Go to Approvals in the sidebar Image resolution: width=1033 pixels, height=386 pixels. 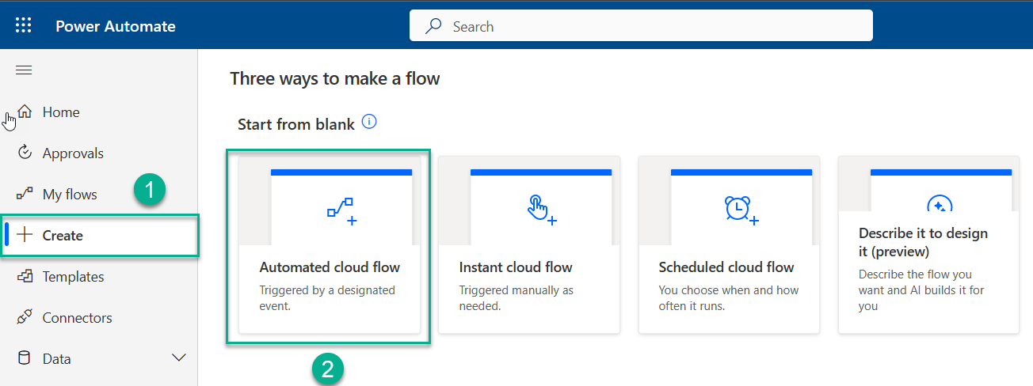(73, 153)
